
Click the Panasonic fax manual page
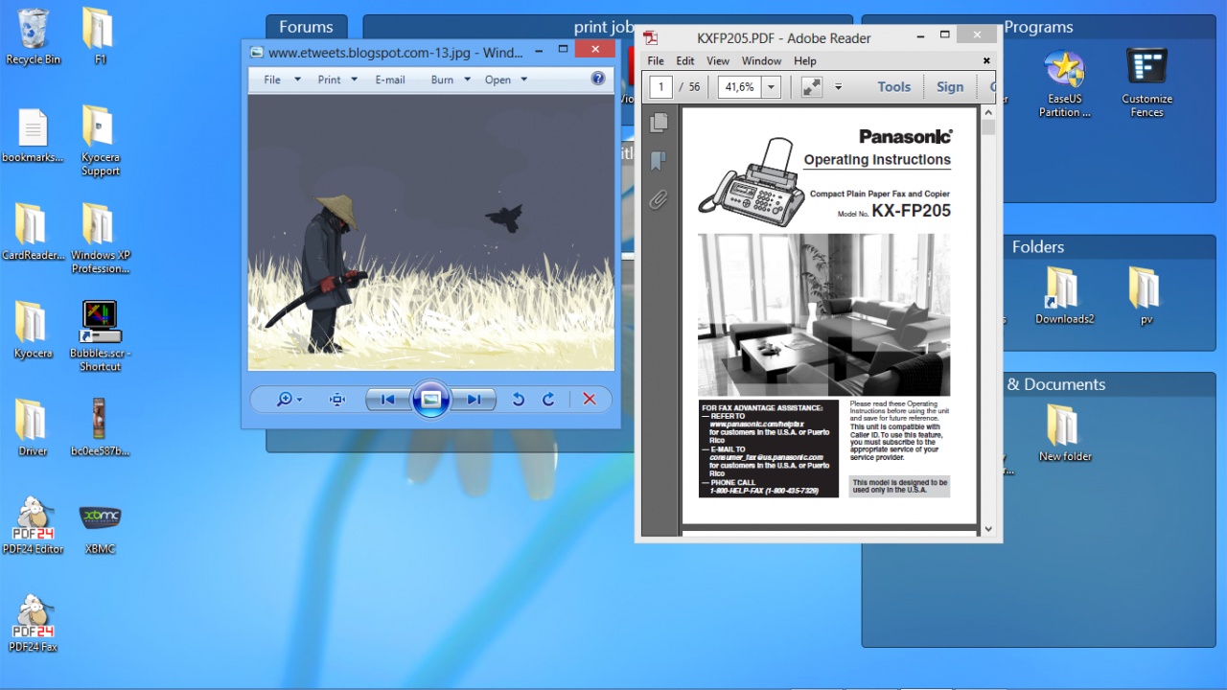[829, 316]
